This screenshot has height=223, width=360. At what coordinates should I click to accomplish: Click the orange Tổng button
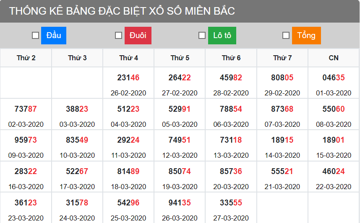click(306, 36)
